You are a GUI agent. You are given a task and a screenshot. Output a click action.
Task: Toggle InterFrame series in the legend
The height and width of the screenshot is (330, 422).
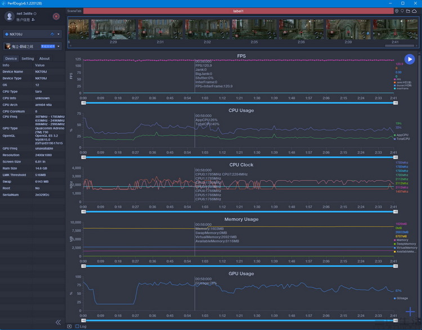pos(401,88)
